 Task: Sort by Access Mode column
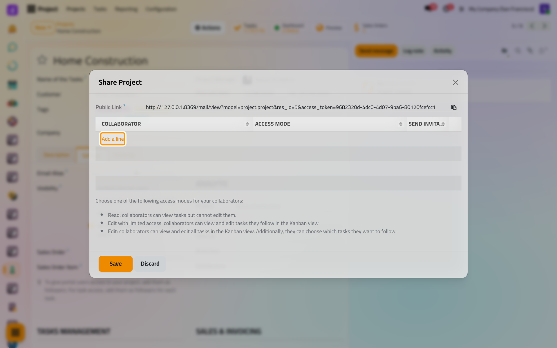click(330, 124)
